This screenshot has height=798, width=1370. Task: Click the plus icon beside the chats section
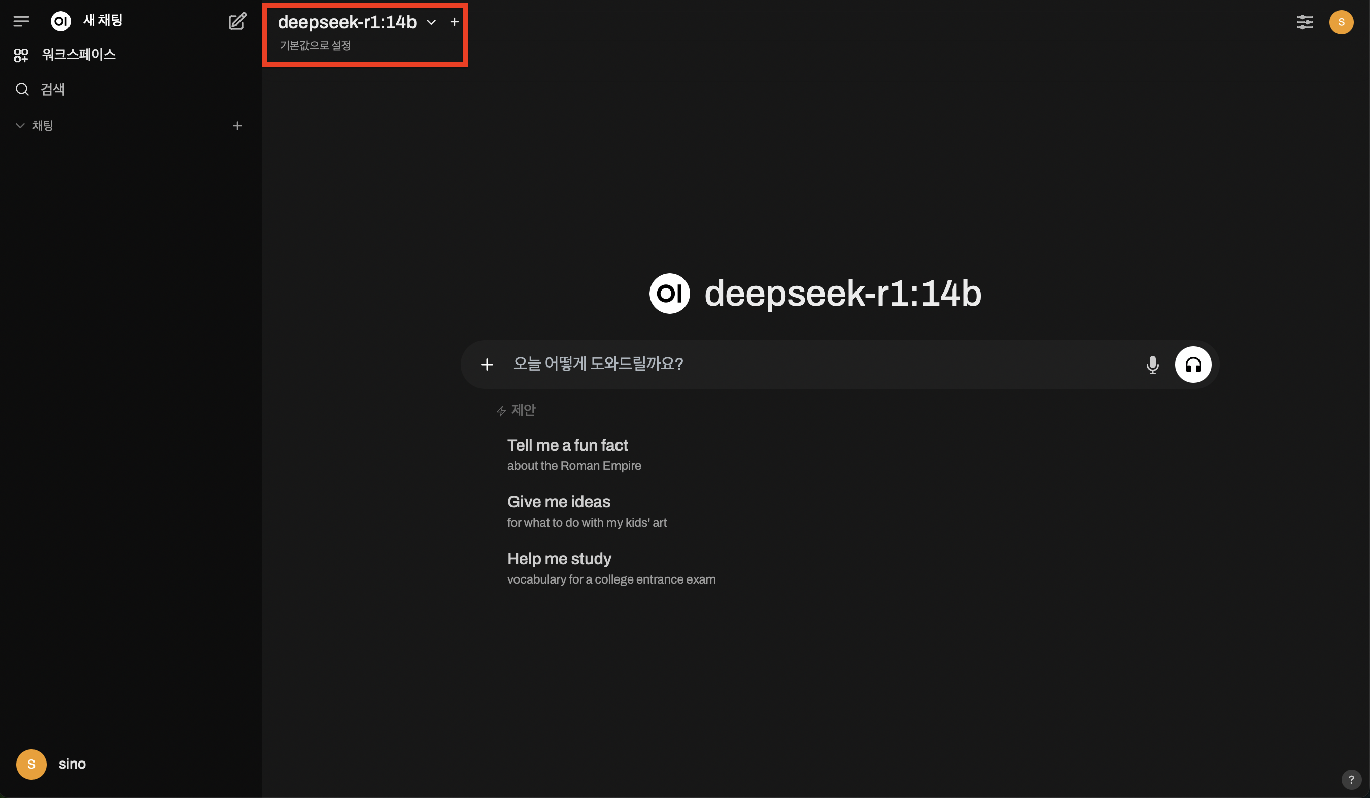(x=237, y=126)
